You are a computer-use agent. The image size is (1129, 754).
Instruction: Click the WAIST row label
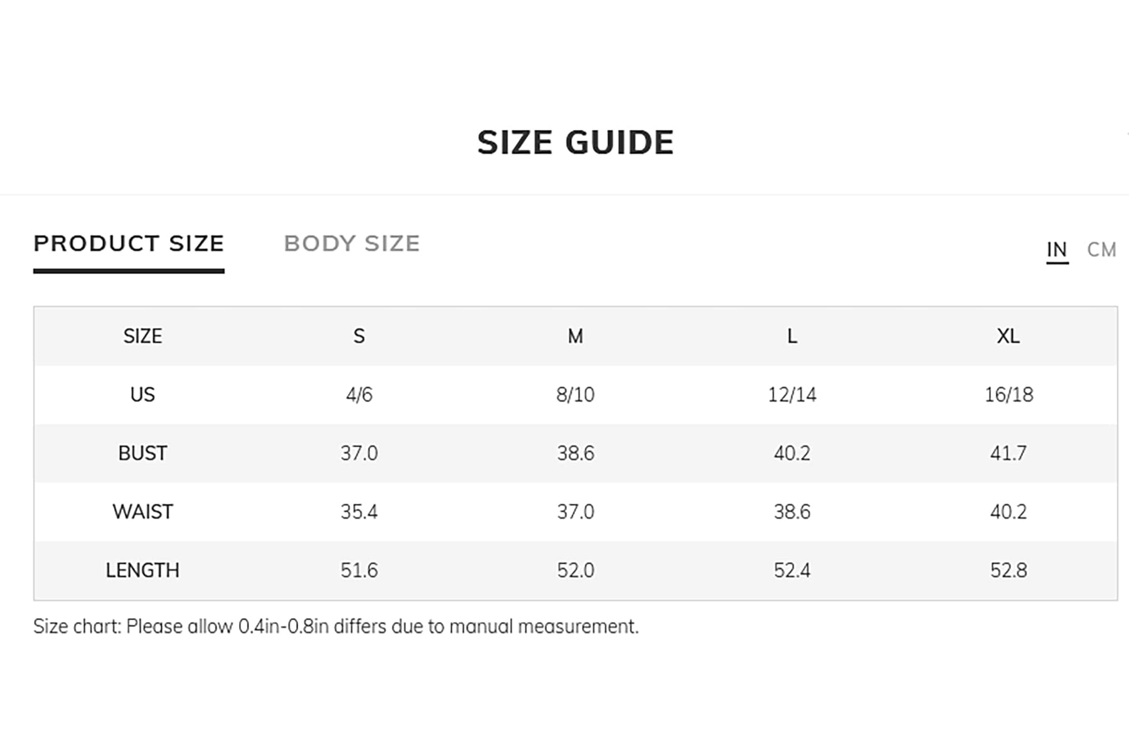142,512
